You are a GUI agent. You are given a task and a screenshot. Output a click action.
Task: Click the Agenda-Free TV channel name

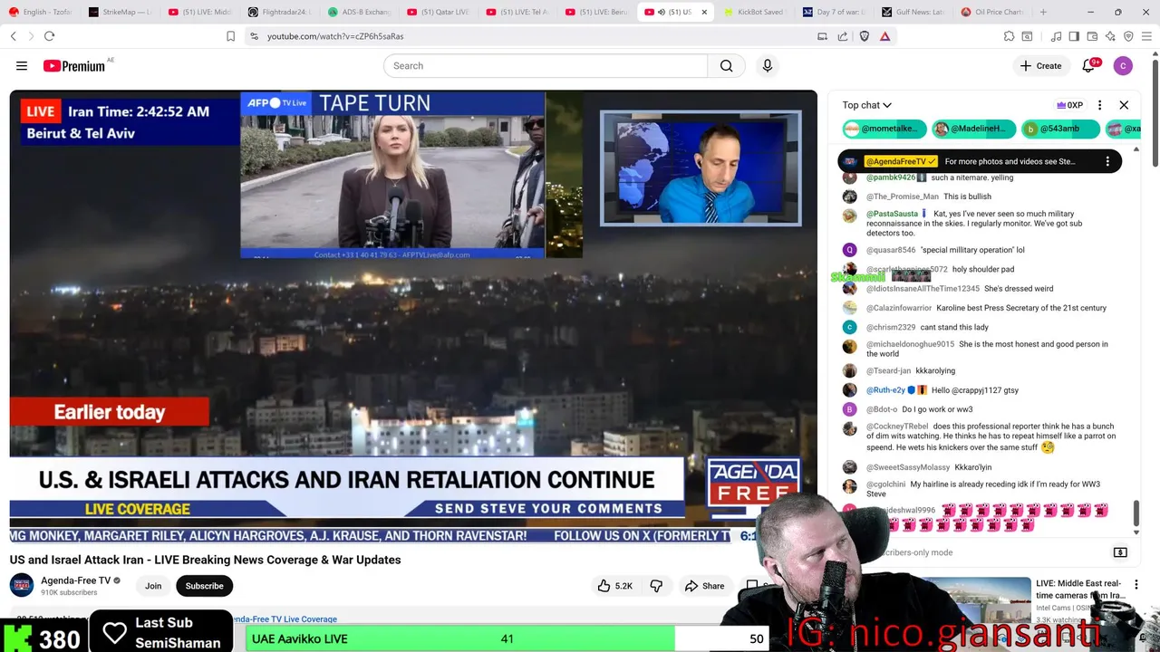point(75,580)
